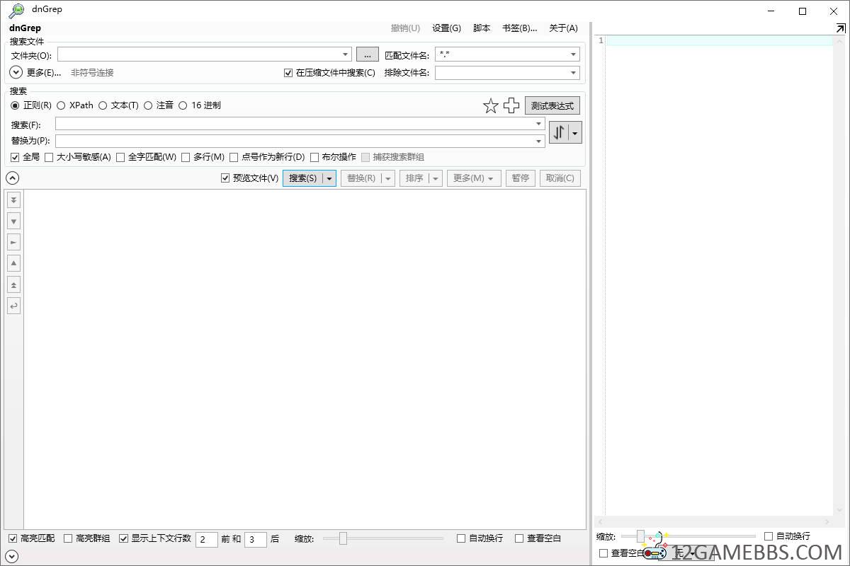Click the plus add-bookmark icon
The height and width of the screenshot is (566, 850).
tap(511, 106)
